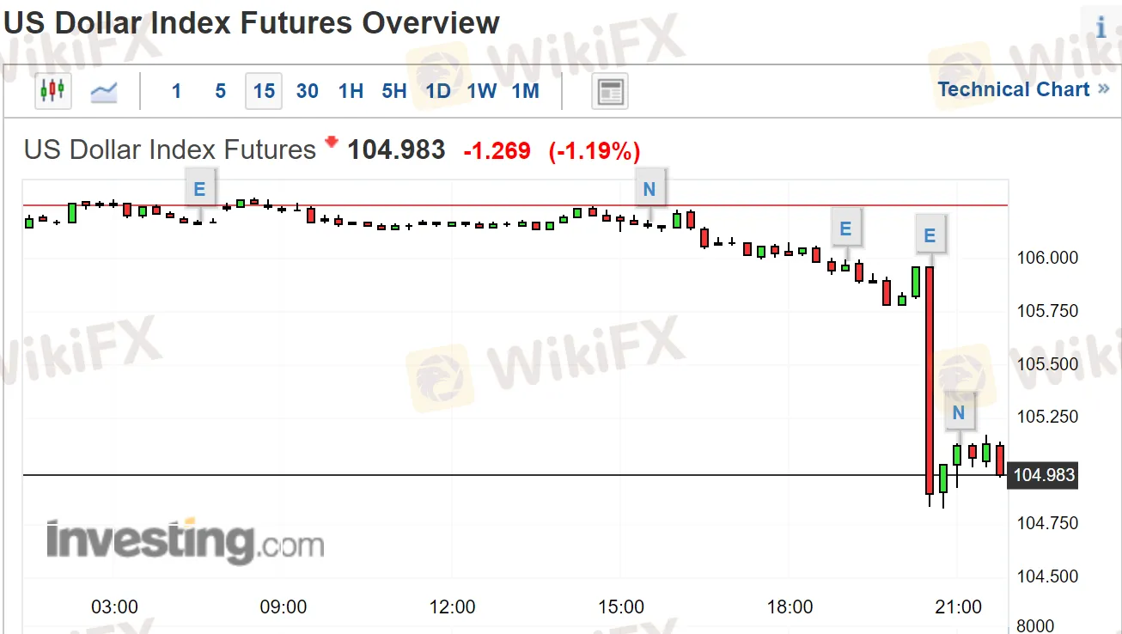1122x634 pixels.
Task: Switch to the area line chart icon
Action: [x=104, y=91]
